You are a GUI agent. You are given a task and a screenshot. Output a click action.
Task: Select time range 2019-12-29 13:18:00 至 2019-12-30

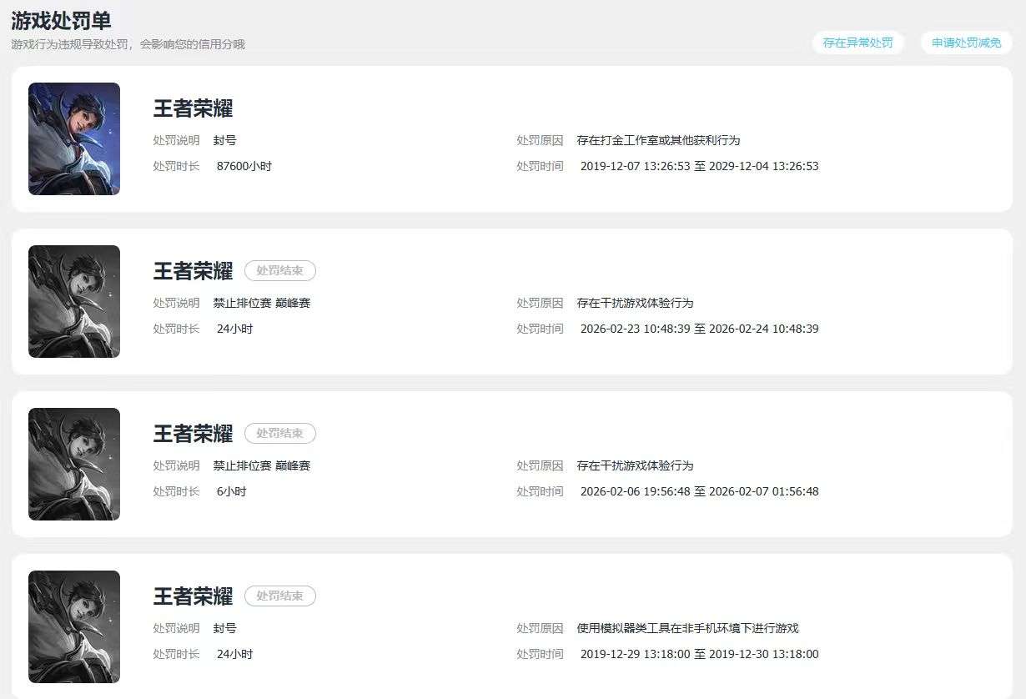click(699, 654)
